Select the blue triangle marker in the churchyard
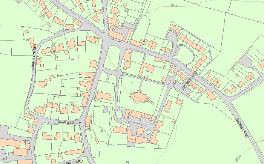Screen dimensions: 264x164 (132, 82)
